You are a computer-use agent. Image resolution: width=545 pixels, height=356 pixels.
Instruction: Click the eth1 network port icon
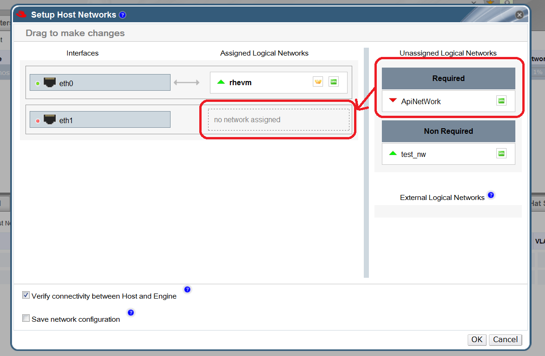[x=50, y=120]
